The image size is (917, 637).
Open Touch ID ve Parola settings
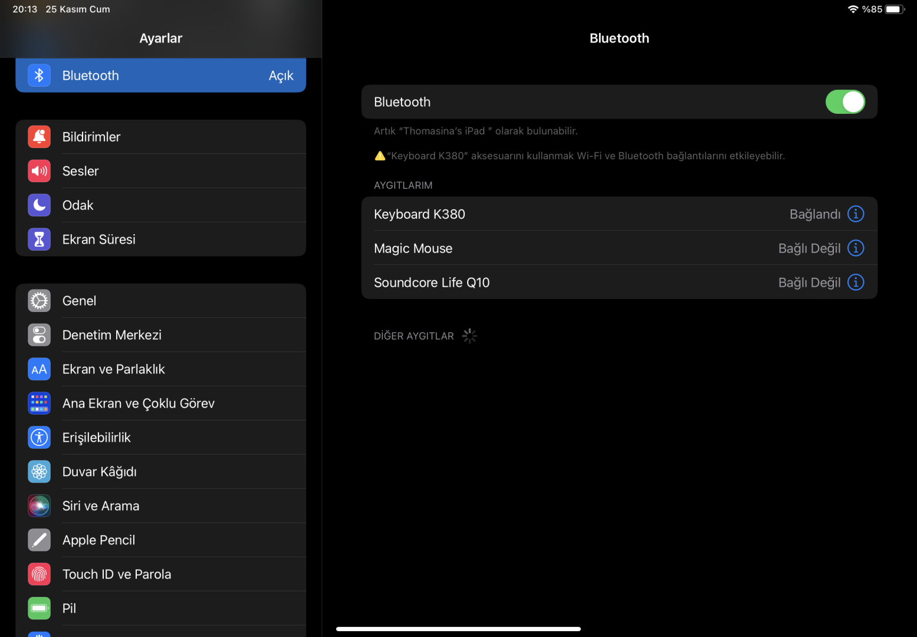pyautogui.click(x=161, y=574)
